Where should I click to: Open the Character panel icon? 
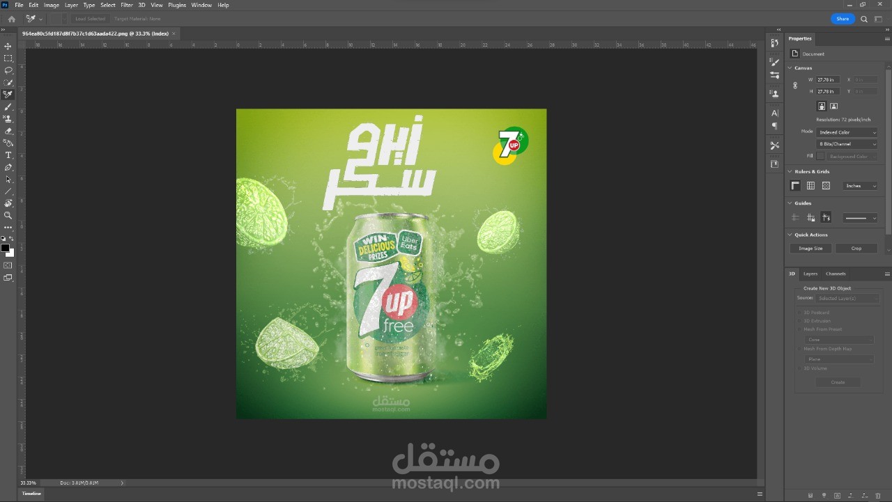coord(774,113)
